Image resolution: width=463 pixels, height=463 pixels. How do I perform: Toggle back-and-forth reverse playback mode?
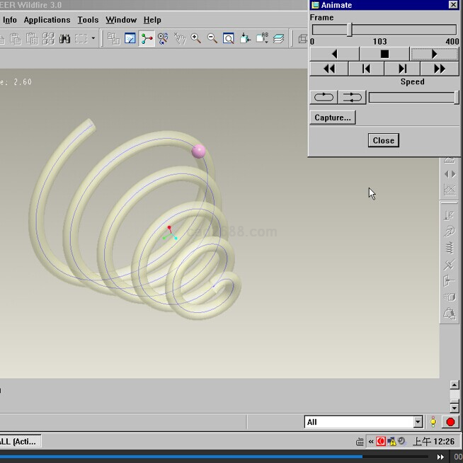click(x=351, y=98)
